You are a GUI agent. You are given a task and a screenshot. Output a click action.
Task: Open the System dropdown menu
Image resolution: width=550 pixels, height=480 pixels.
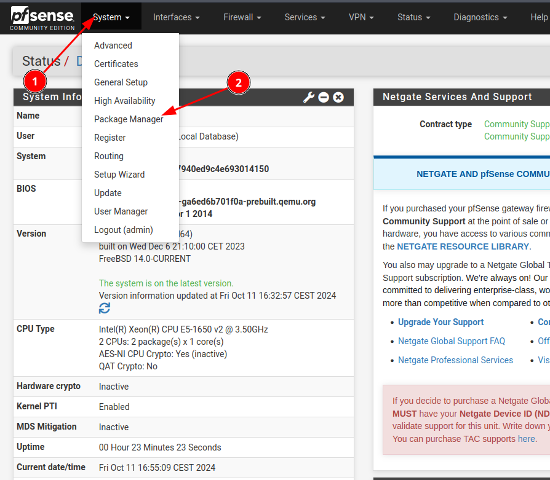(111, 17)
